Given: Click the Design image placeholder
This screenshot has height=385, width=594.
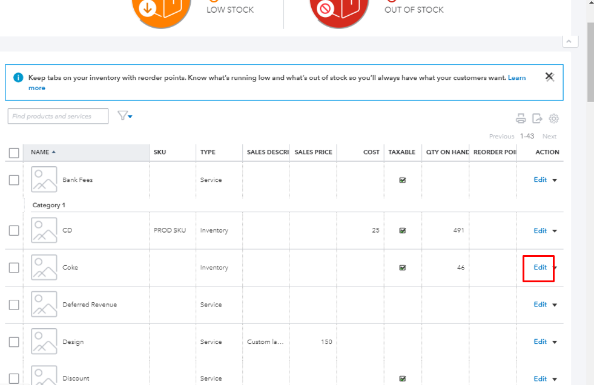Looking at the screenshot, I should [44, 341].
